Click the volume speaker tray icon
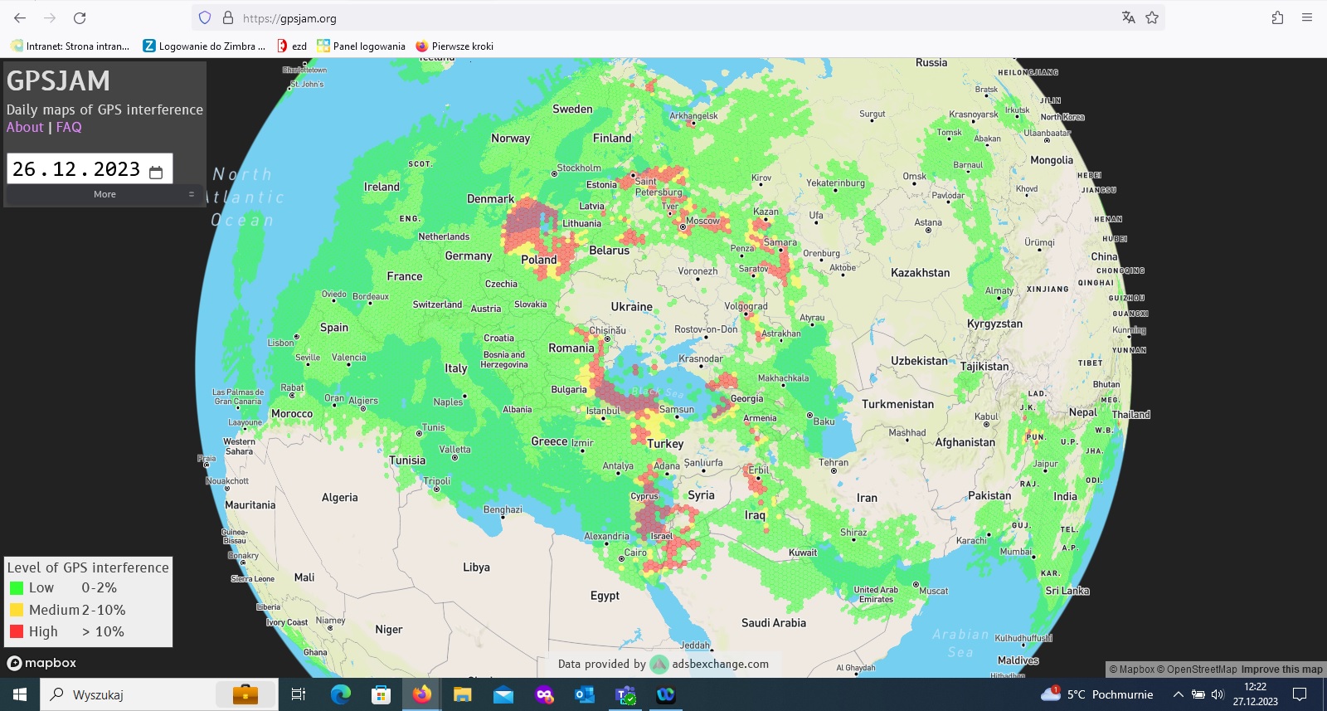This screenshot has width=1327, height=711. (1218, 694)
